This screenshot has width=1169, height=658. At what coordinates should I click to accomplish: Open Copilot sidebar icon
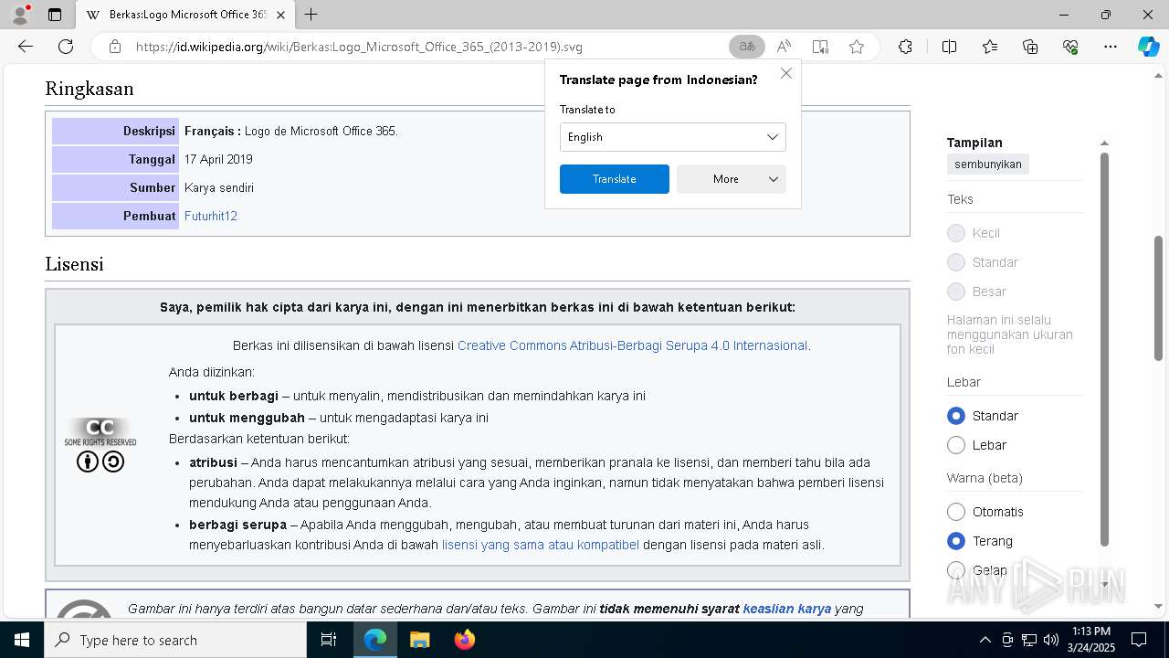click(1148, 47)
